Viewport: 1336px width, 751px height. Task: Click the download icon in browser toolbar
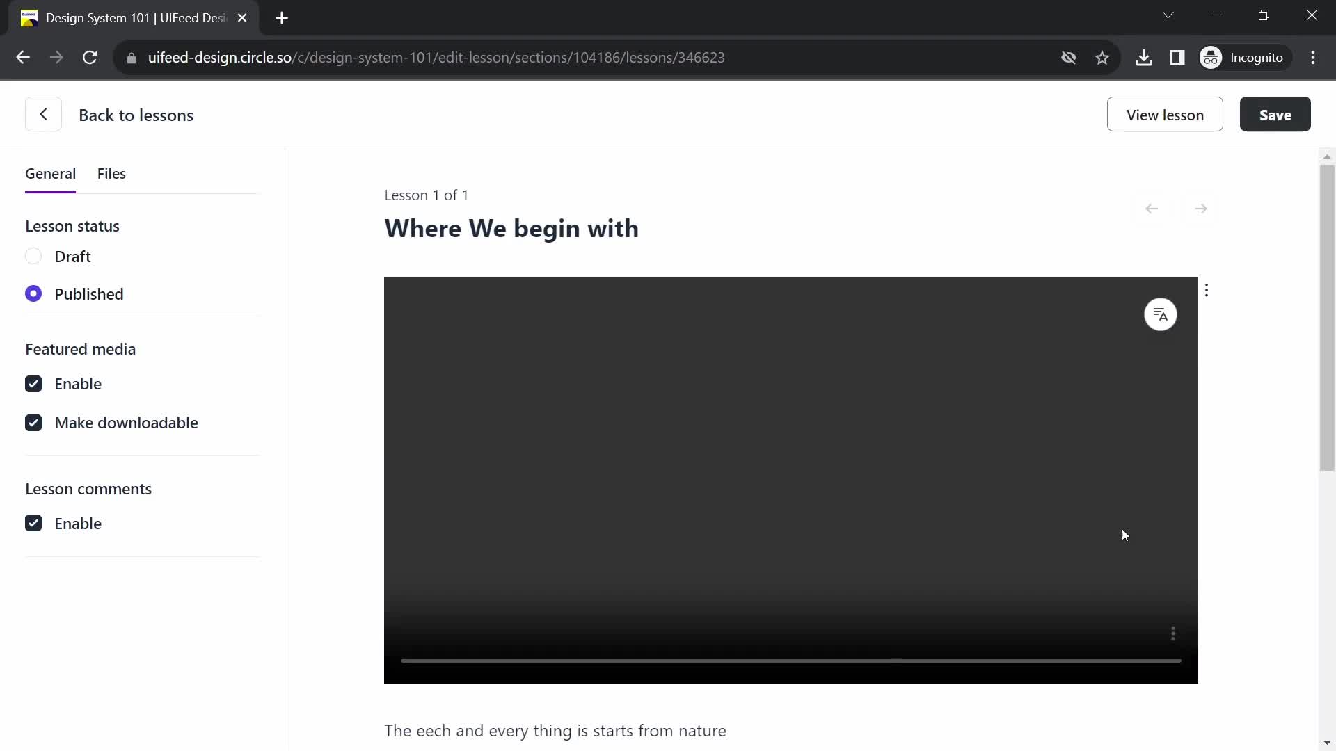point(1144,58)
